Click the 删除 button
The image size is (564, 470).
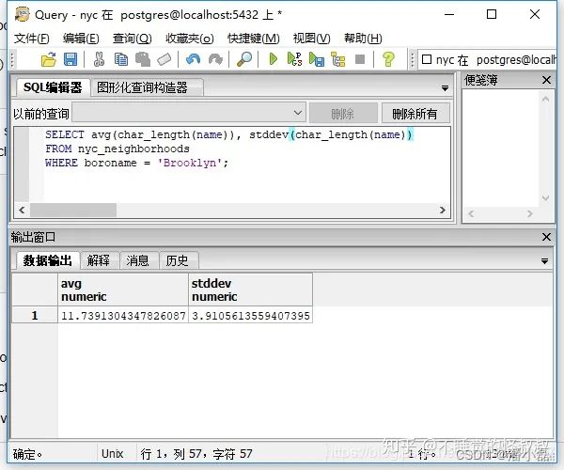[x=343, y=114]
